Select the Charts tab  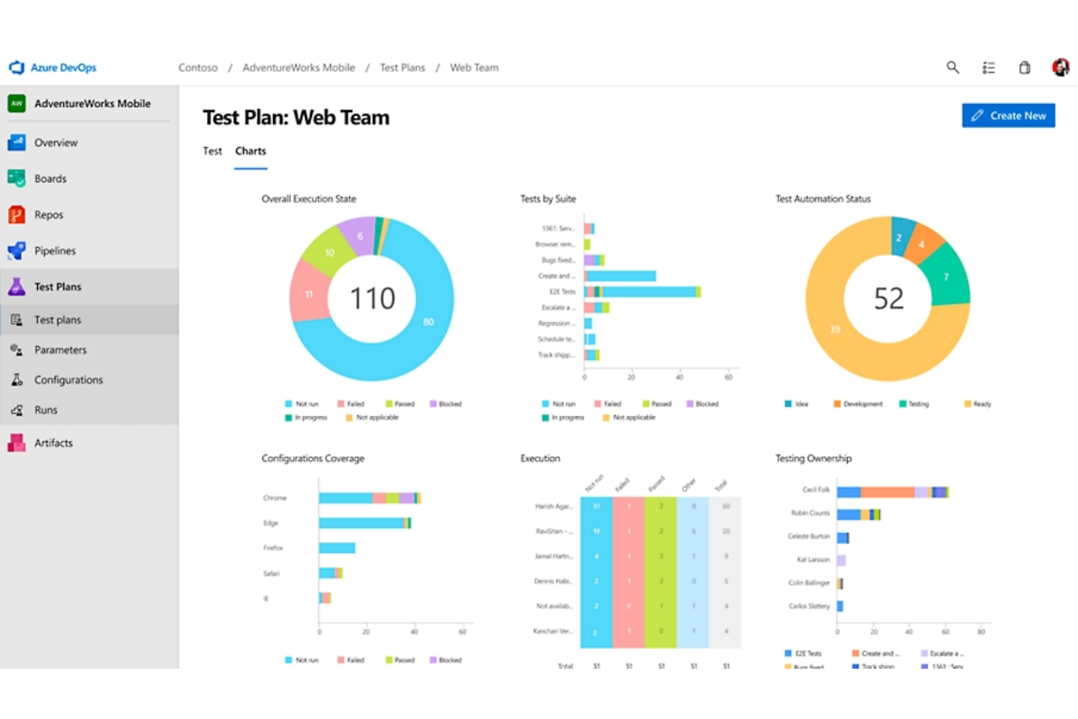tap(251, 151)
